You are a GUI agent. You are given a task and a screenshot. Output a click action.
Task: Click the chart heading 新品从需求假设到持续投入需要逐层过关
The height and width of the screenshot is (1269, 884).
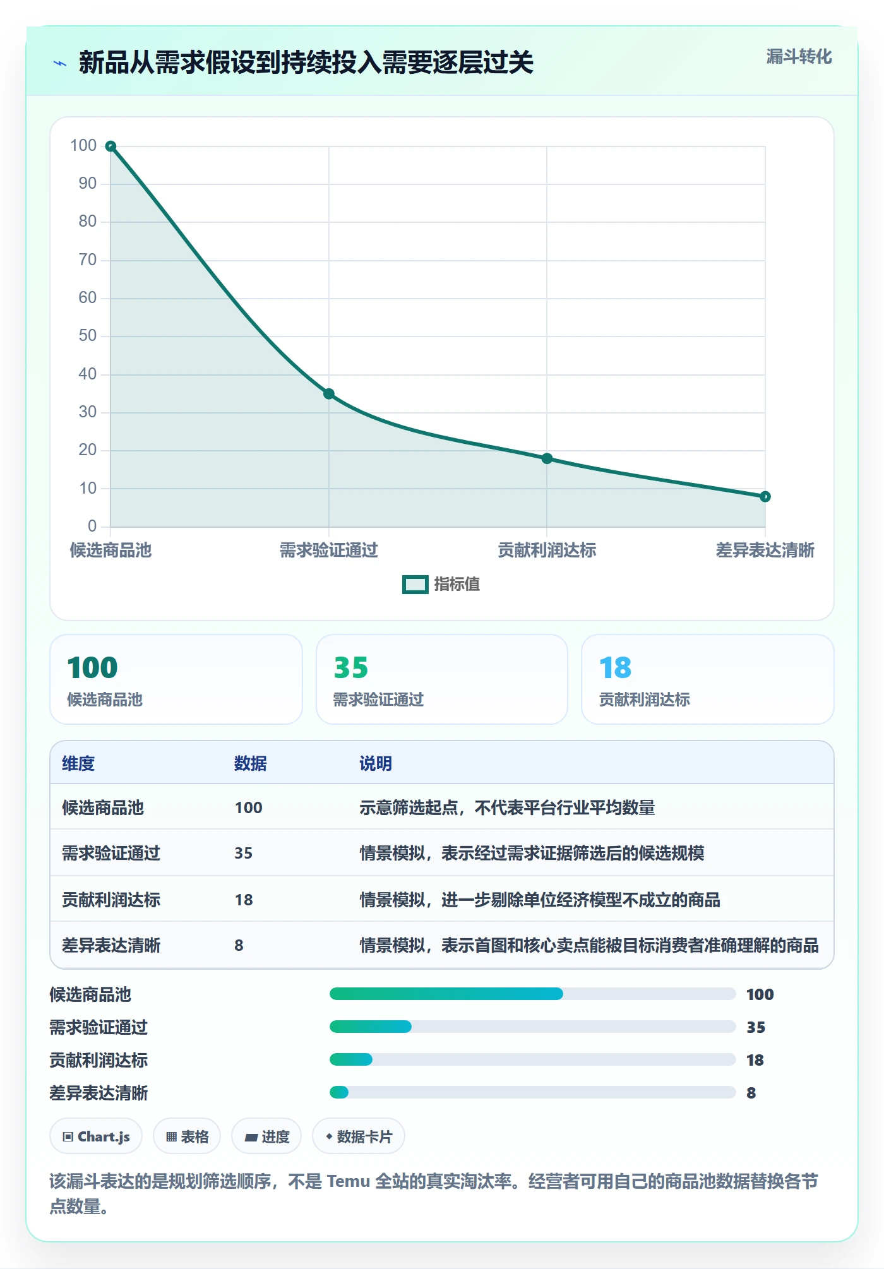pos(306,63)
